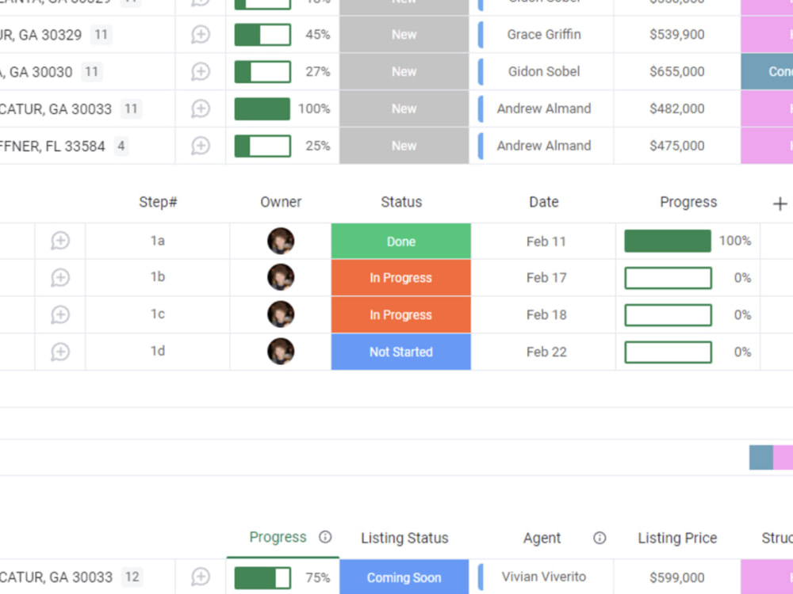The height and width of the screenshot is (594, 793).
Task: Click owner avatar for step 1b
Action: 281,277
